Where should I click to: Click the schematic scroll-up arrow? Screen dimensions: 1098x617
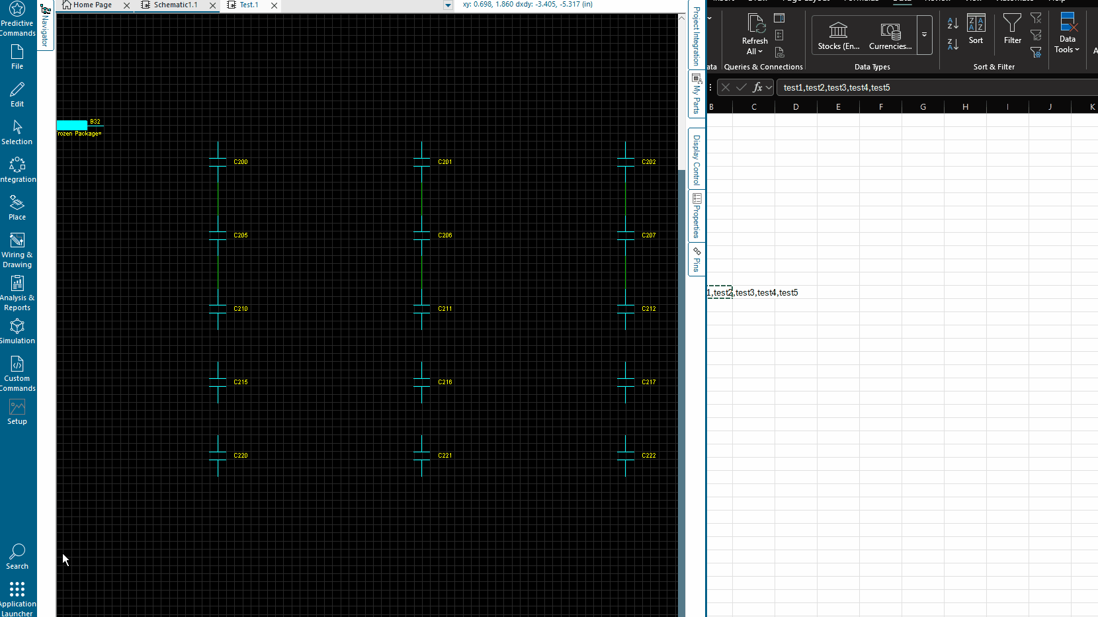point(681,18)
